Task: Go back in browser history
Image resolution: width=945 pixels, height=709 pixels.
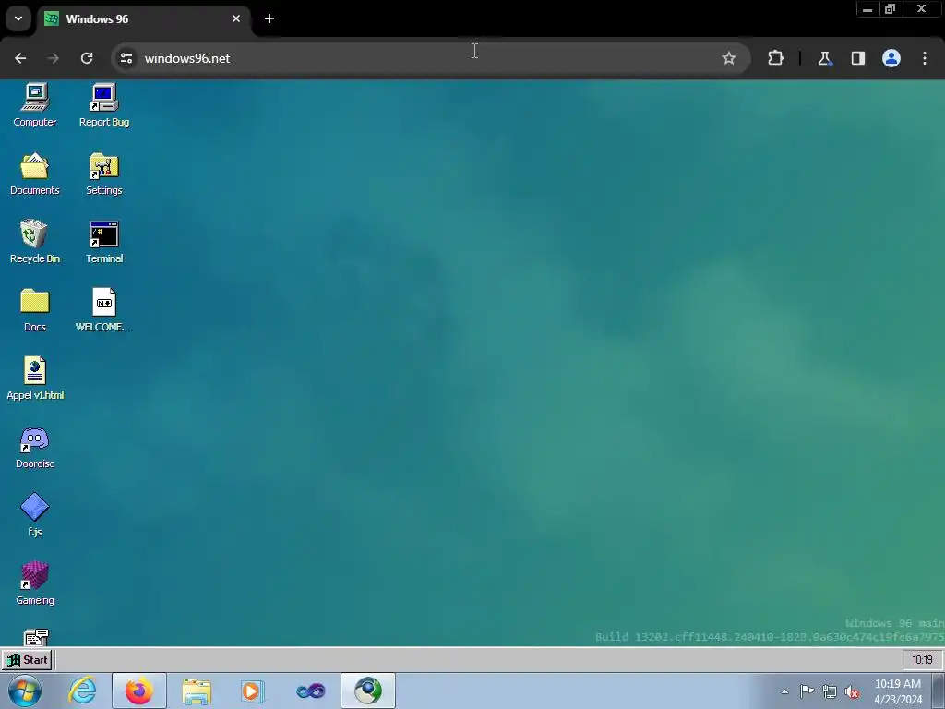Action: click(20, 58)
